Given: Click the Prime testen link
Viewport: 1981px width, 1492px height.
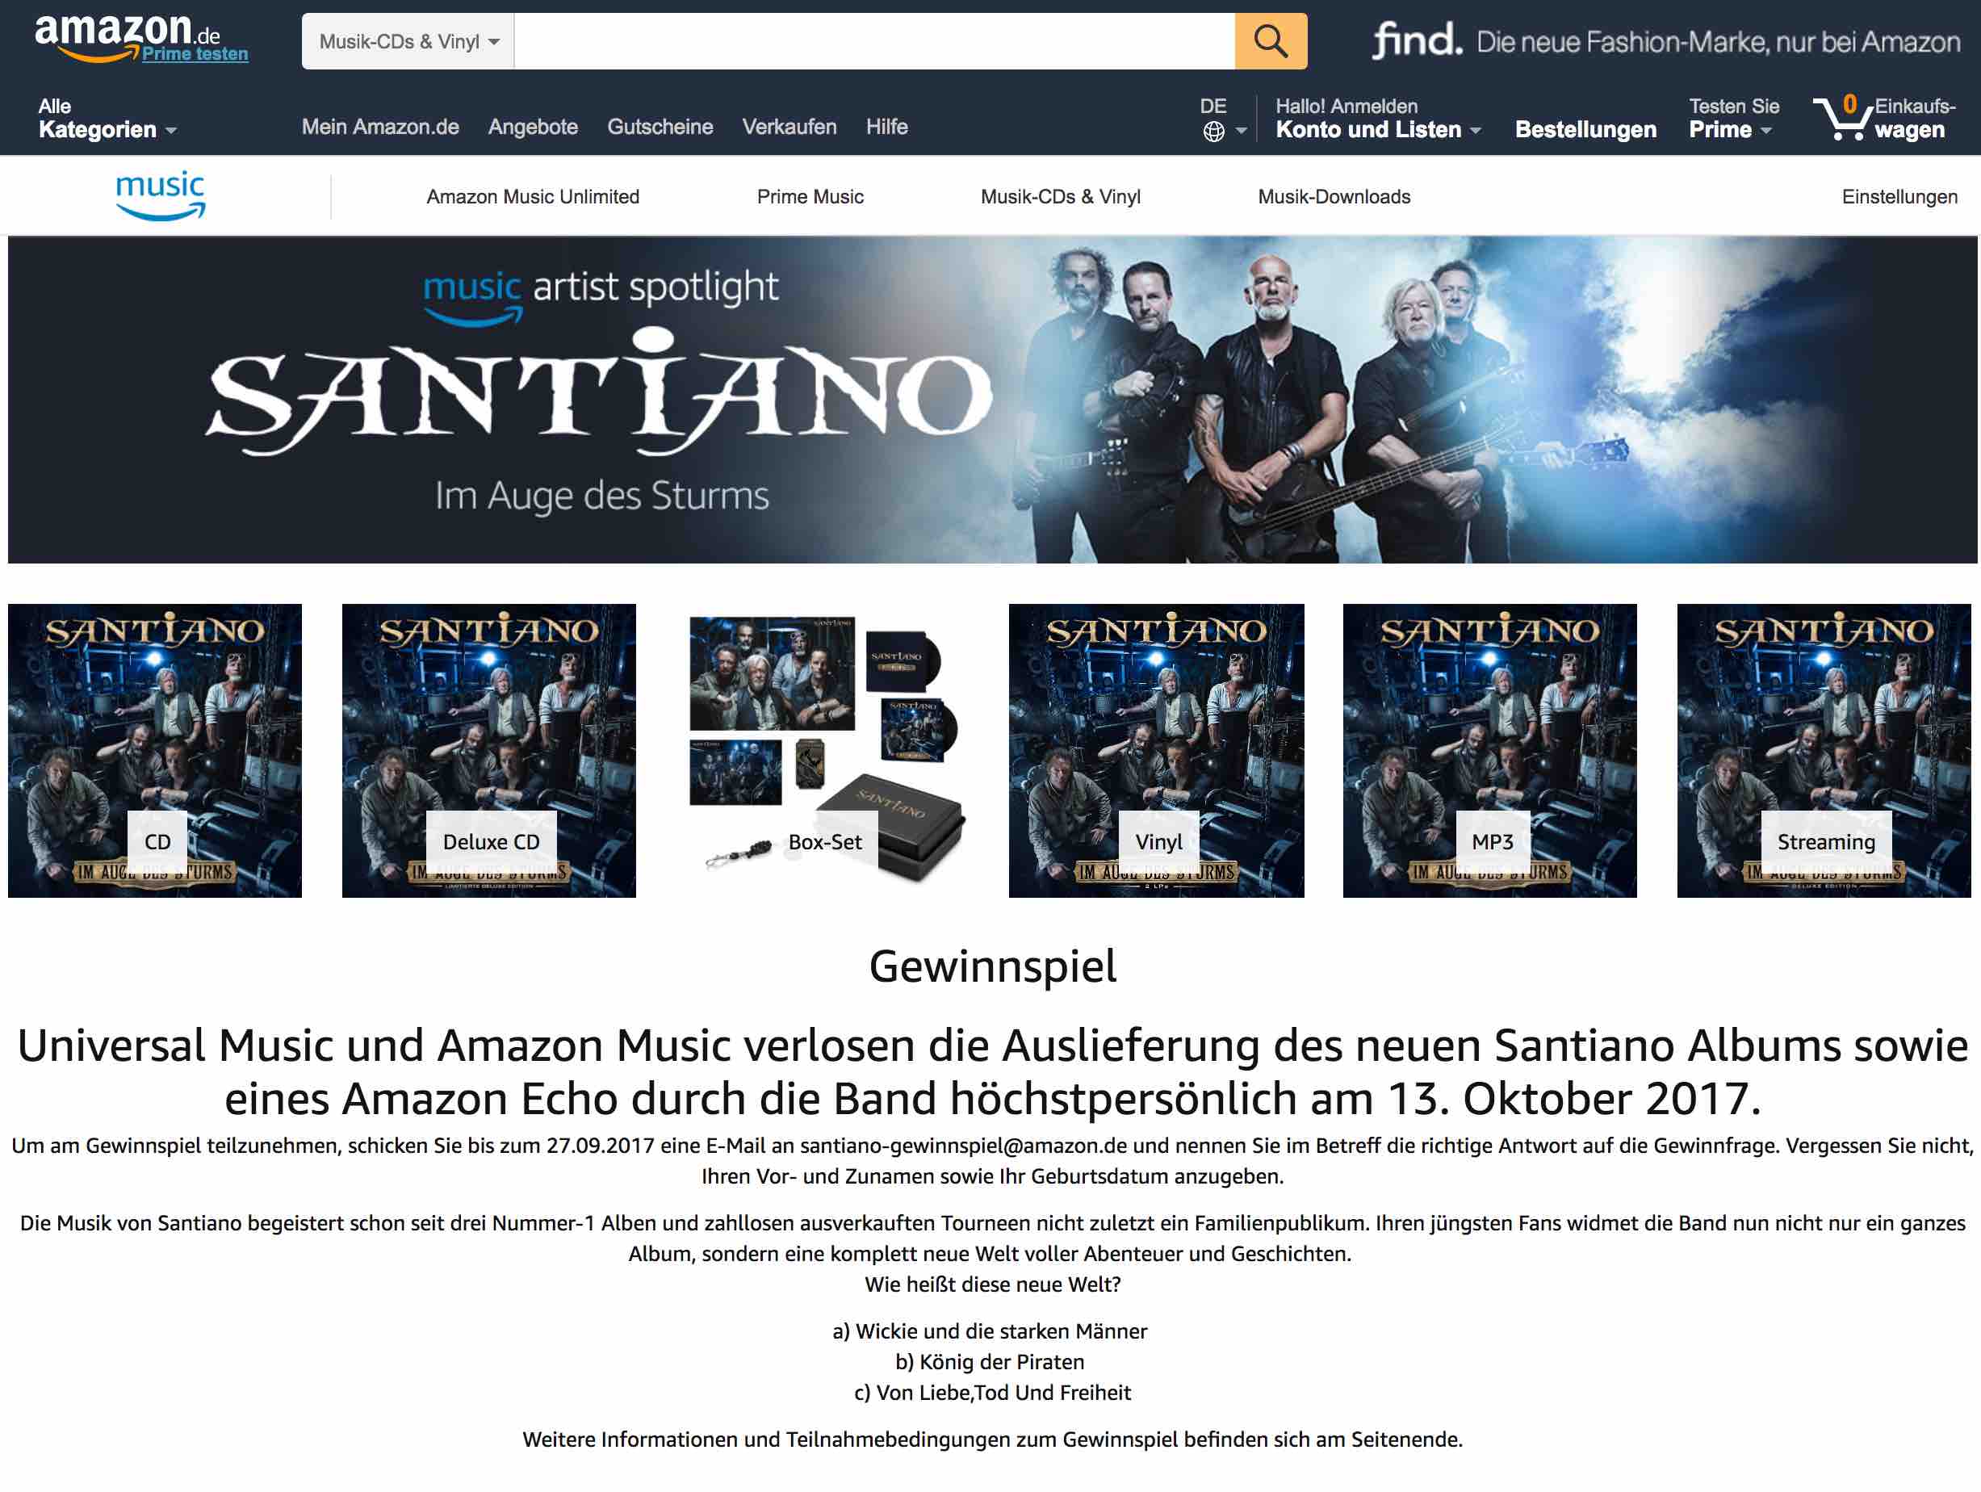Looking at the screenshot, I should (x=195, y=54).
